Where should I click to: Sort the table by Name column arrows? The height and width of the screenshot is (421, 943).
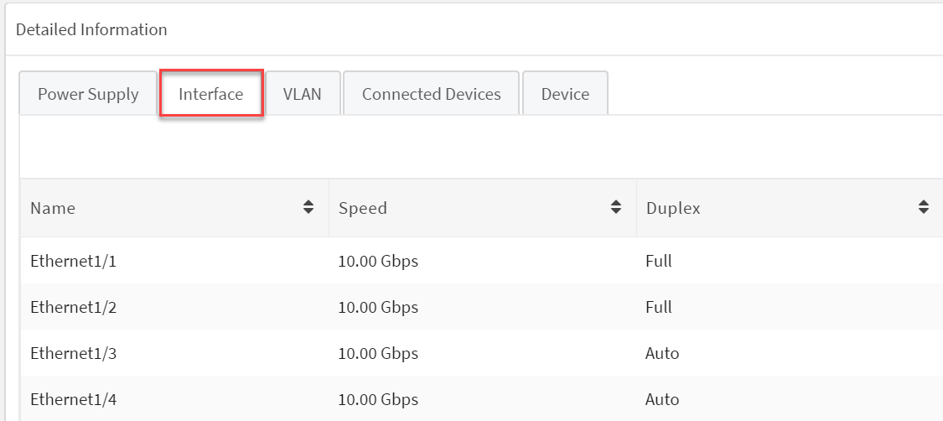coord(308,207)
